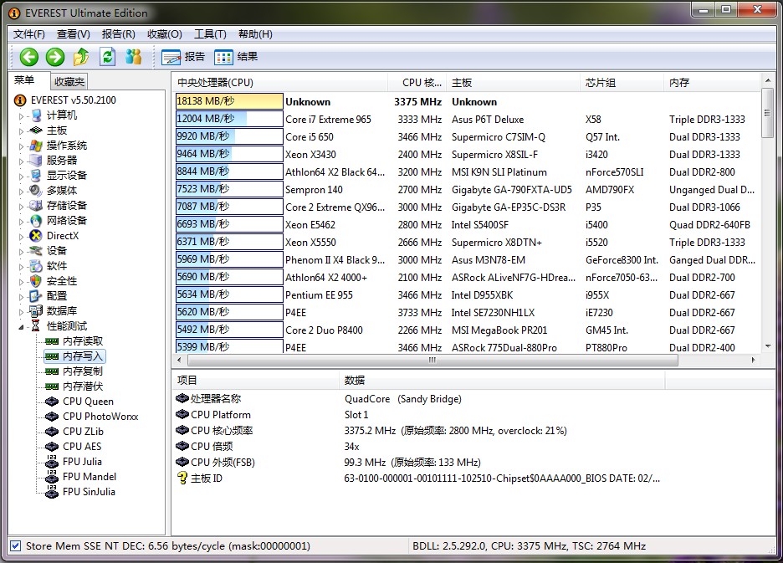The height and width of the screenshot is (563, 783).
Task: Click the scroll down arrow of results list
Action: pos(767,346)
